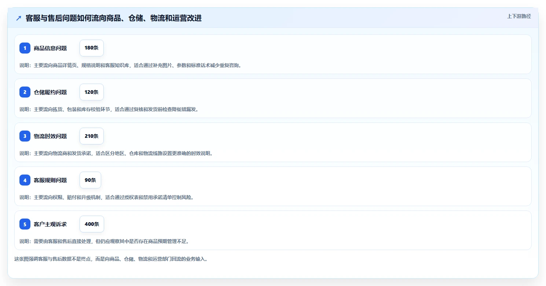This screenshot has width=546, height=286.
Task: Click the number 1 badge
Action: (x=25, y=48)
